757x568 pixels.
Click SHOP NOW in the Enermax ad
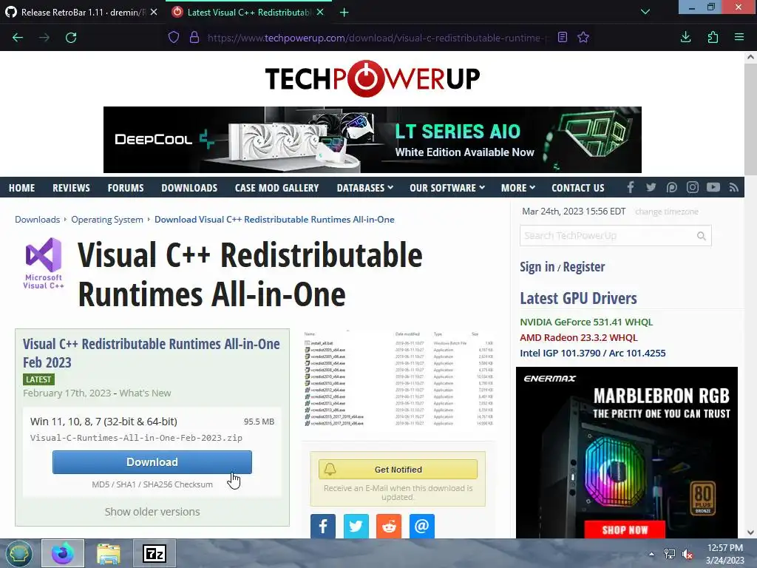[625, 530]
